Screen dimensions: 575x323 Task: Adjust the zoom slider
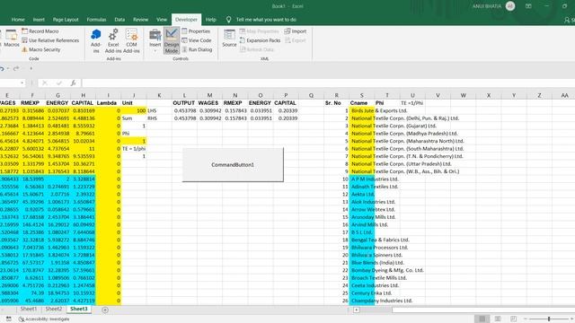[549, 319]
